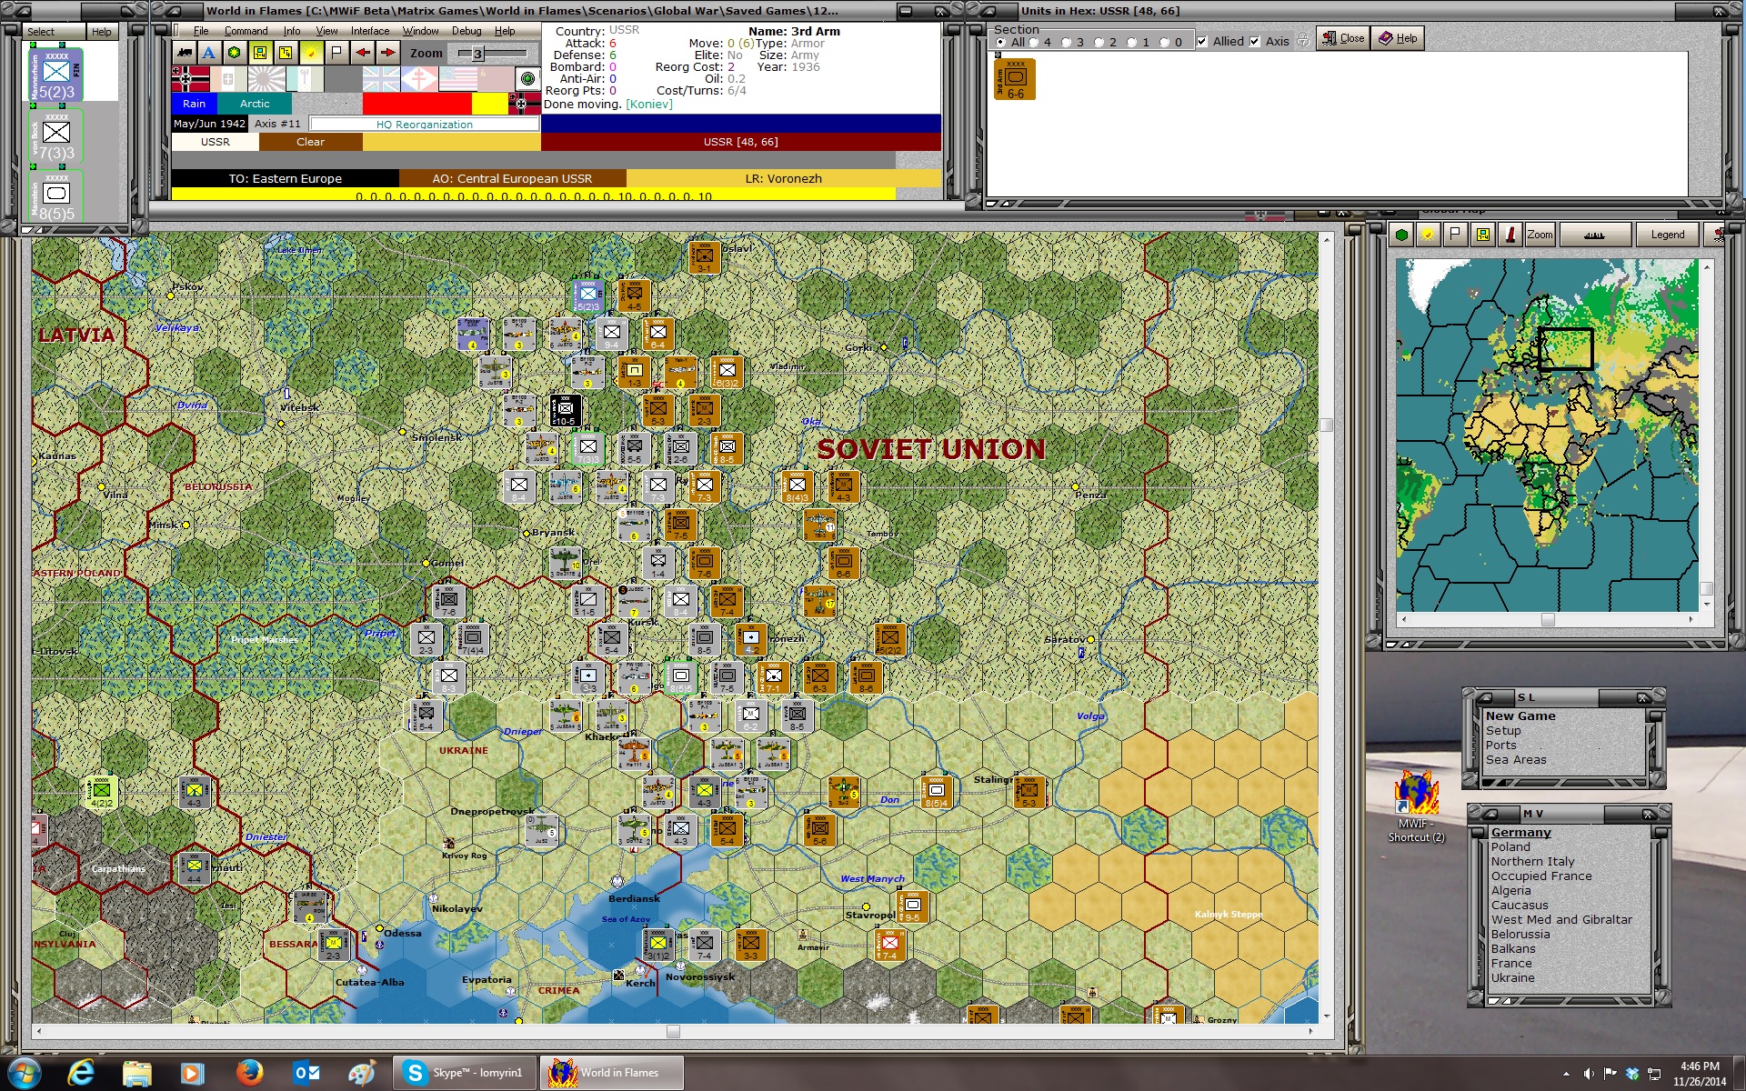Click the Windows Start button
This screenshot has width=1746, height=1091.
click(25, 1073)
